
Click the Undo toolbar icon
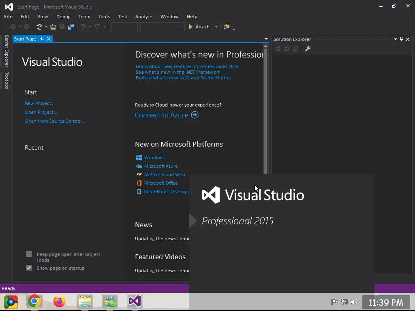[83, 27]
